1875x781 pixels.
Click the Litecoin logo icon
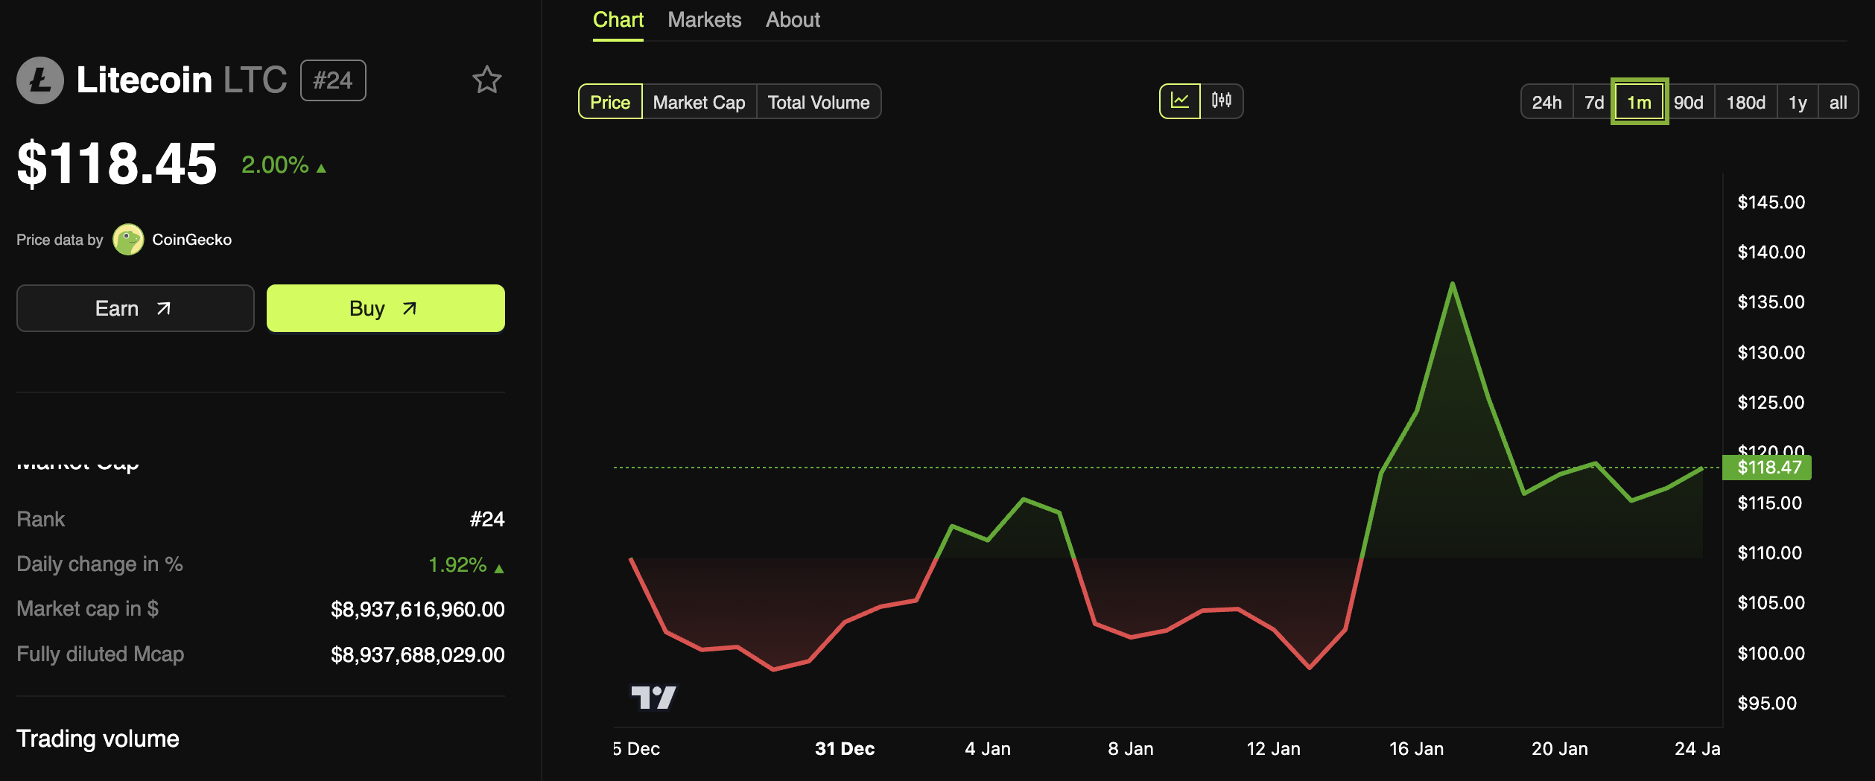[x=40, y=80]
